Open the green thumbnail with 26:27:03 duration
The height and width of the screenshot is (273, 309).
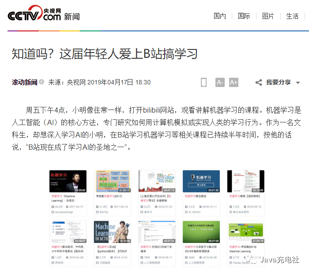tap(201, 232)
